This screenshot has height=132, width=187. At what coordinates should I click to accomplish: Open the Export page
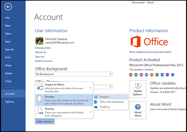[9, 73]
